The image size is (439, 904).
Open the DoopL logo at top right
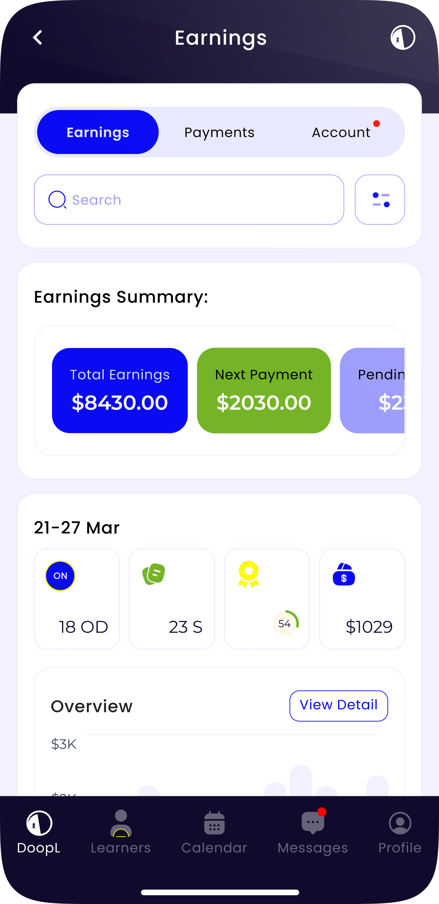[402, 38]
